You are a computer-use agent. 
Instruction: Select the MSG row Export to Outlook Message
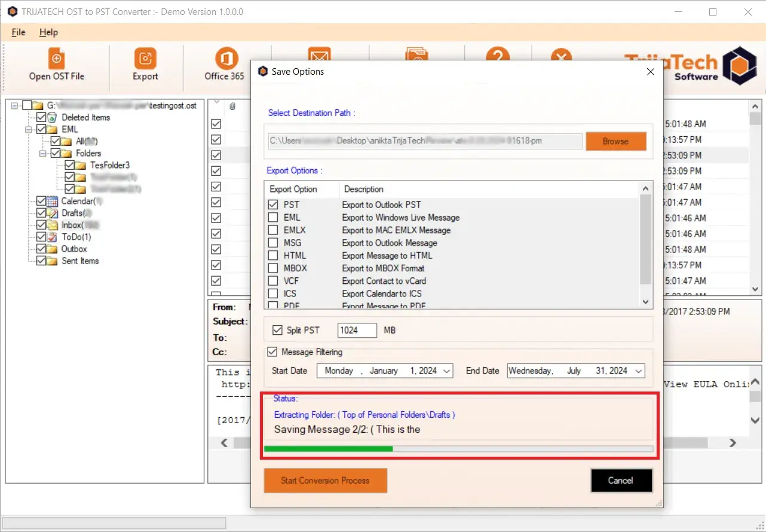point(452,243)
